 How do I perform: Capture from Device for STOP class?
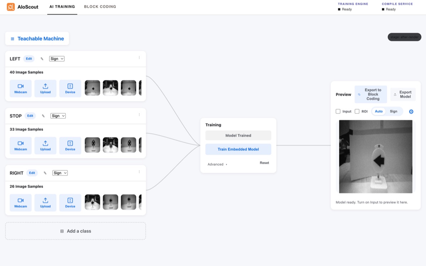(x=70, y=145)
